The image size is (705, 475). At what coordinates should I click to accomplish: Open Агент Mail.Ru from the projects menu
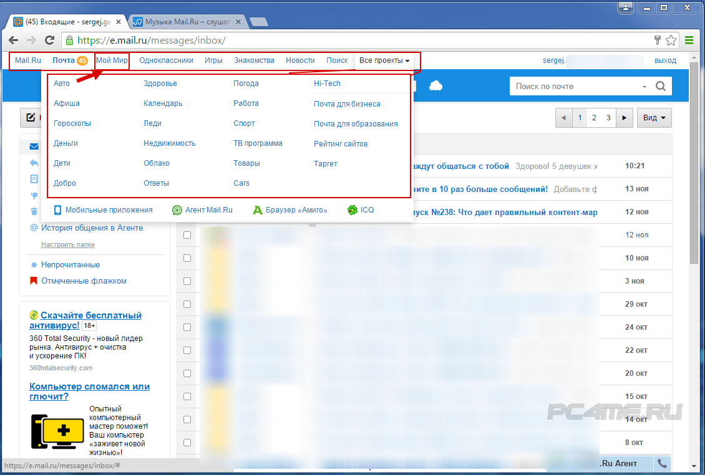coord(202,210)
